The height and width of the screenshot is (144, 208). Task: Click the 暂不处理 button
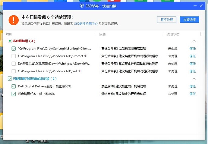pos(167,20)
